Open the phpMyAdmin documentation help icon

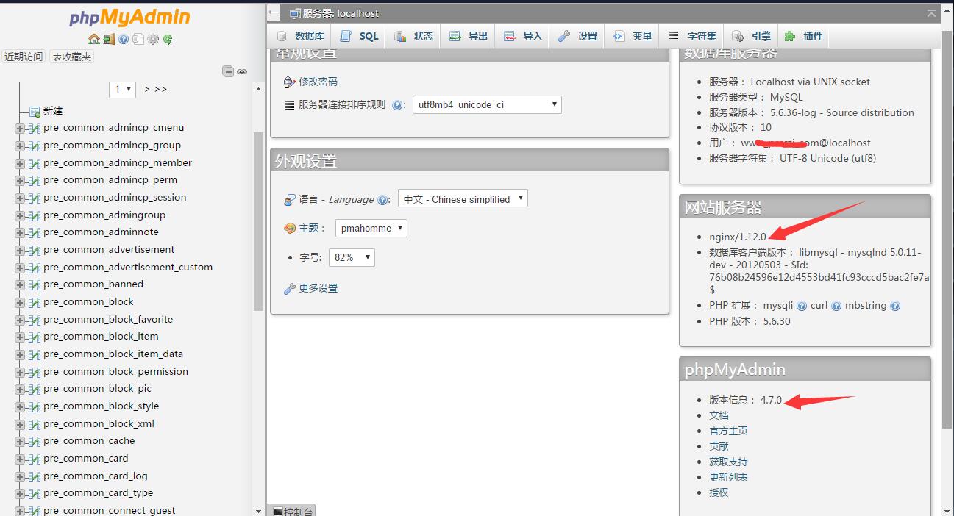(124, 40)
